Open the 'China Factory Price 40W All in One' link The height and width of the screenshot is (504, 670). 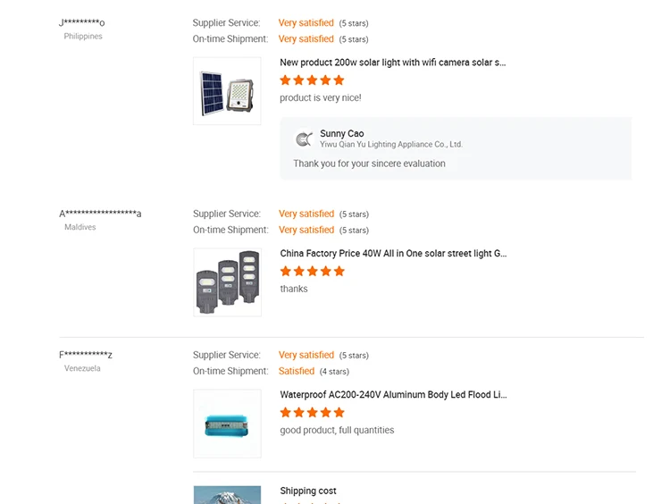[393, 254]
